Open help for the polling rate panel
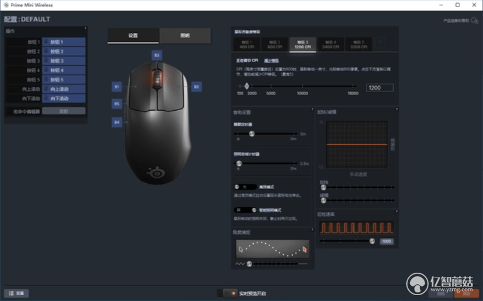 coord(397,212)
